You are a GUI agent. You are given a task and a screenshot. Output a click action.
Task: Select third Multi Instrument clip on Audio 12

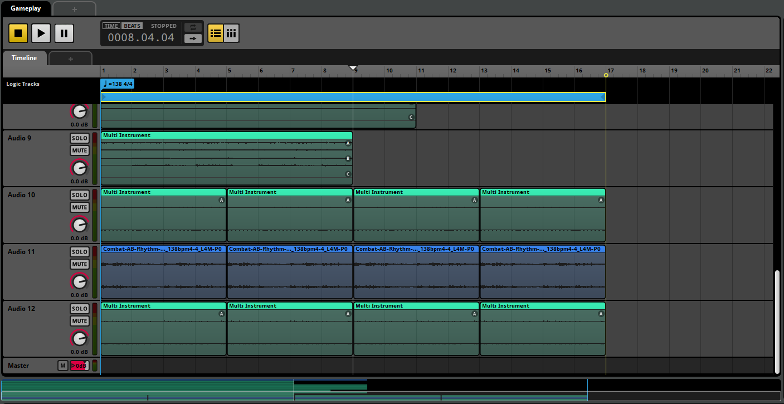[x=416, y=329]
